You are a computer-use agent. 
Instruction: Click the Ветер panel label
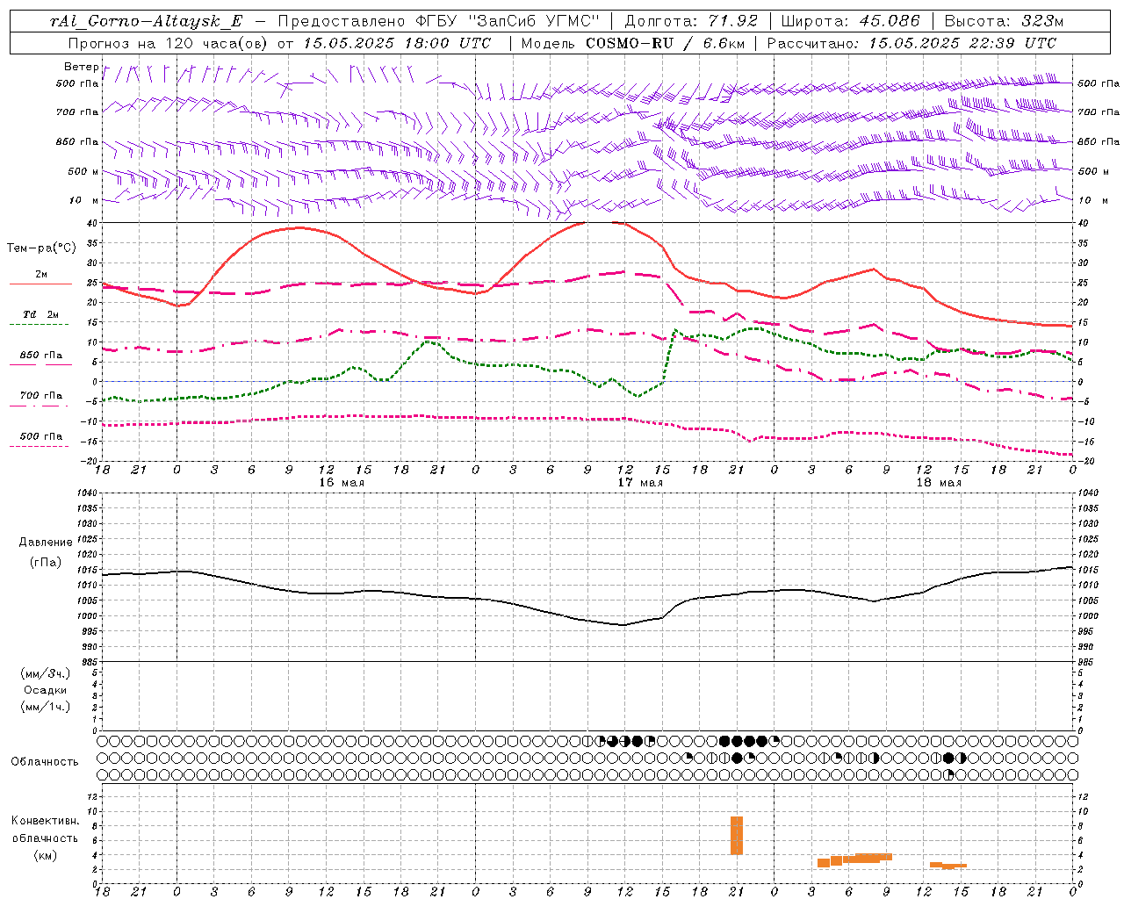point(81,67)
